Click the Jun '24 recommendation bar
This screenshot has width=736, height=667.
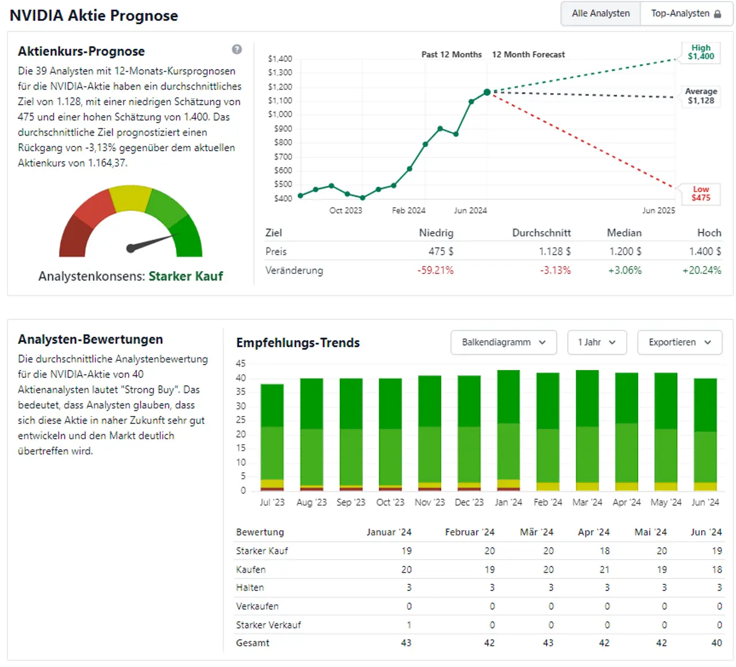pos(705,434)
